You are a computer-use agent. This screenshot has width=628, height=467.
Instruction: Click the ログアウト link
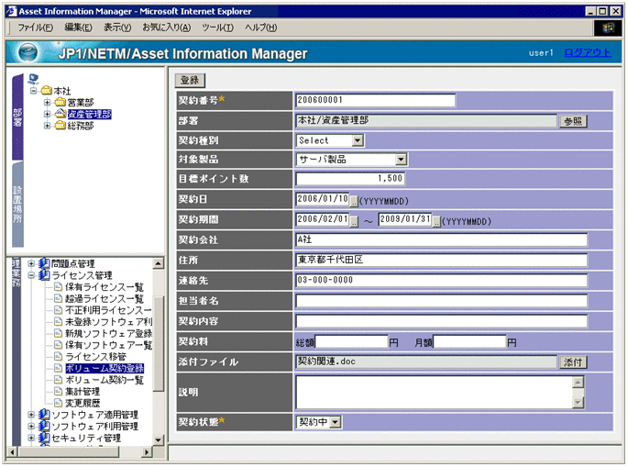pyautogui.click(x=587, y=53)
